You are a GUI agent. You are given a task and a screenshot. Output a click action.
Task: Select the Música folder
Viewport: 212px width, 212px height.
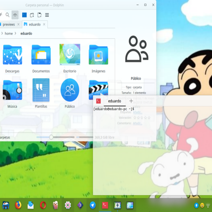pyautogui.click(x=12, y=90)
